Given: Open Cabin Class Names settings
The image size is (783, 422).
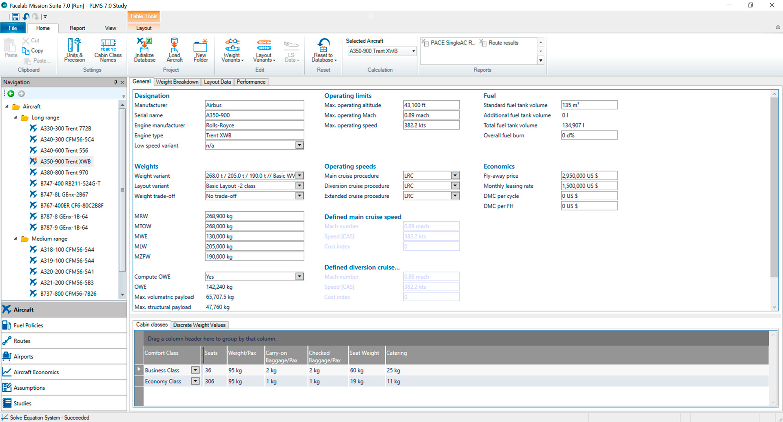Looking at the screenshot, I should pyautogui.click(x=108, y=50).
